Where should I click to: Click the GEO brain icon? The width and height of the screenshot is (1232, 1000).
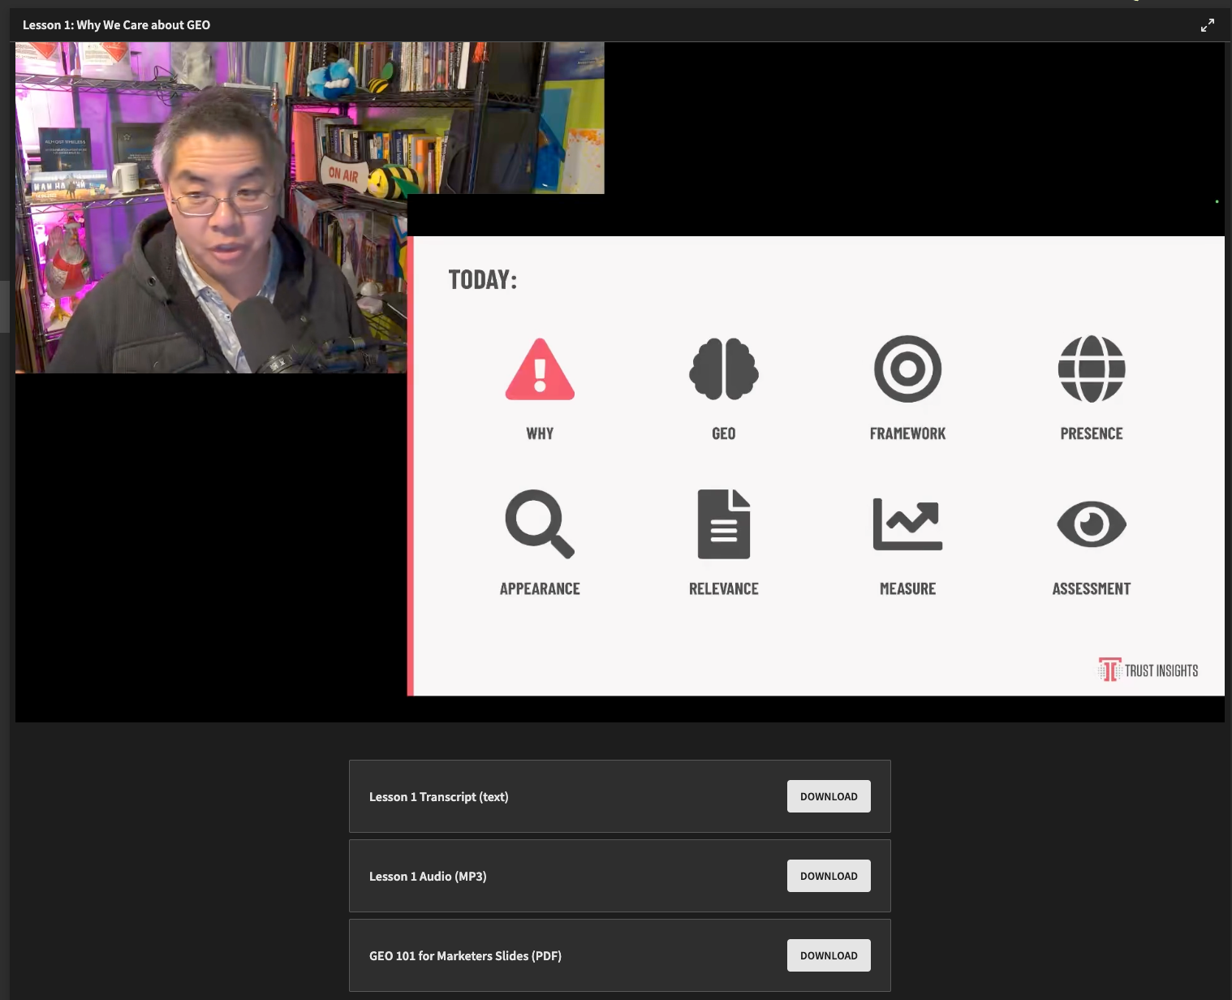pos(723,369)
